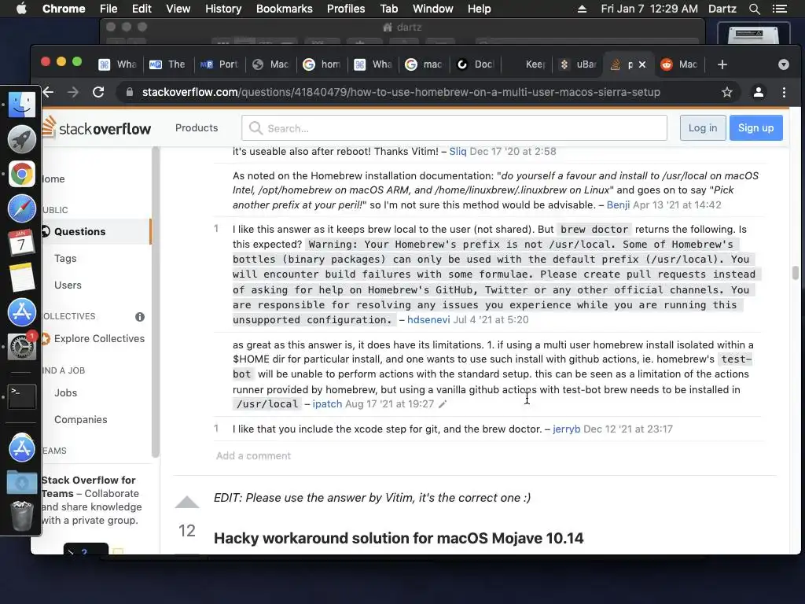Switch to the 'The' tab
This screenshot has width=805, height=604.
[x=167, y=64]
